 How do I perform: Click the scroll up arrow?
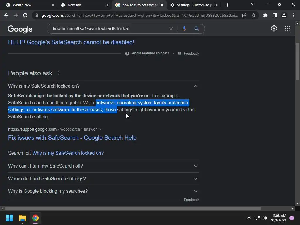coord(298,23)
